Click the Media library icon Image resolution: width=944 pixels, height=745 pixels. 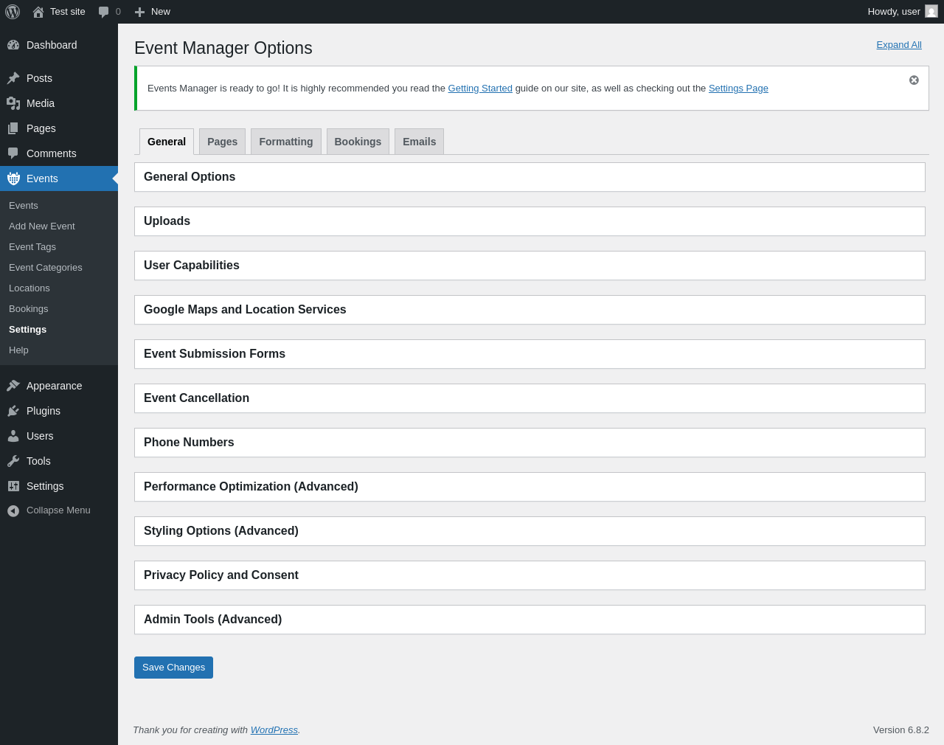coord(13,103)
